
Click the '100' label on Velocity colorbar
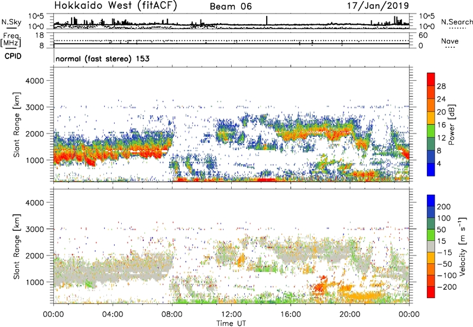[444, 218]
